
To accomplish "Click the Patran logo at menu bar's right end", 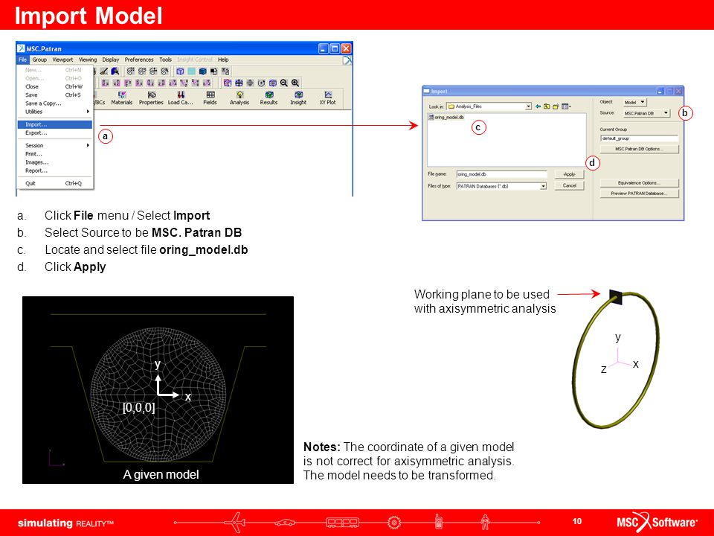I will coord(347,60).
